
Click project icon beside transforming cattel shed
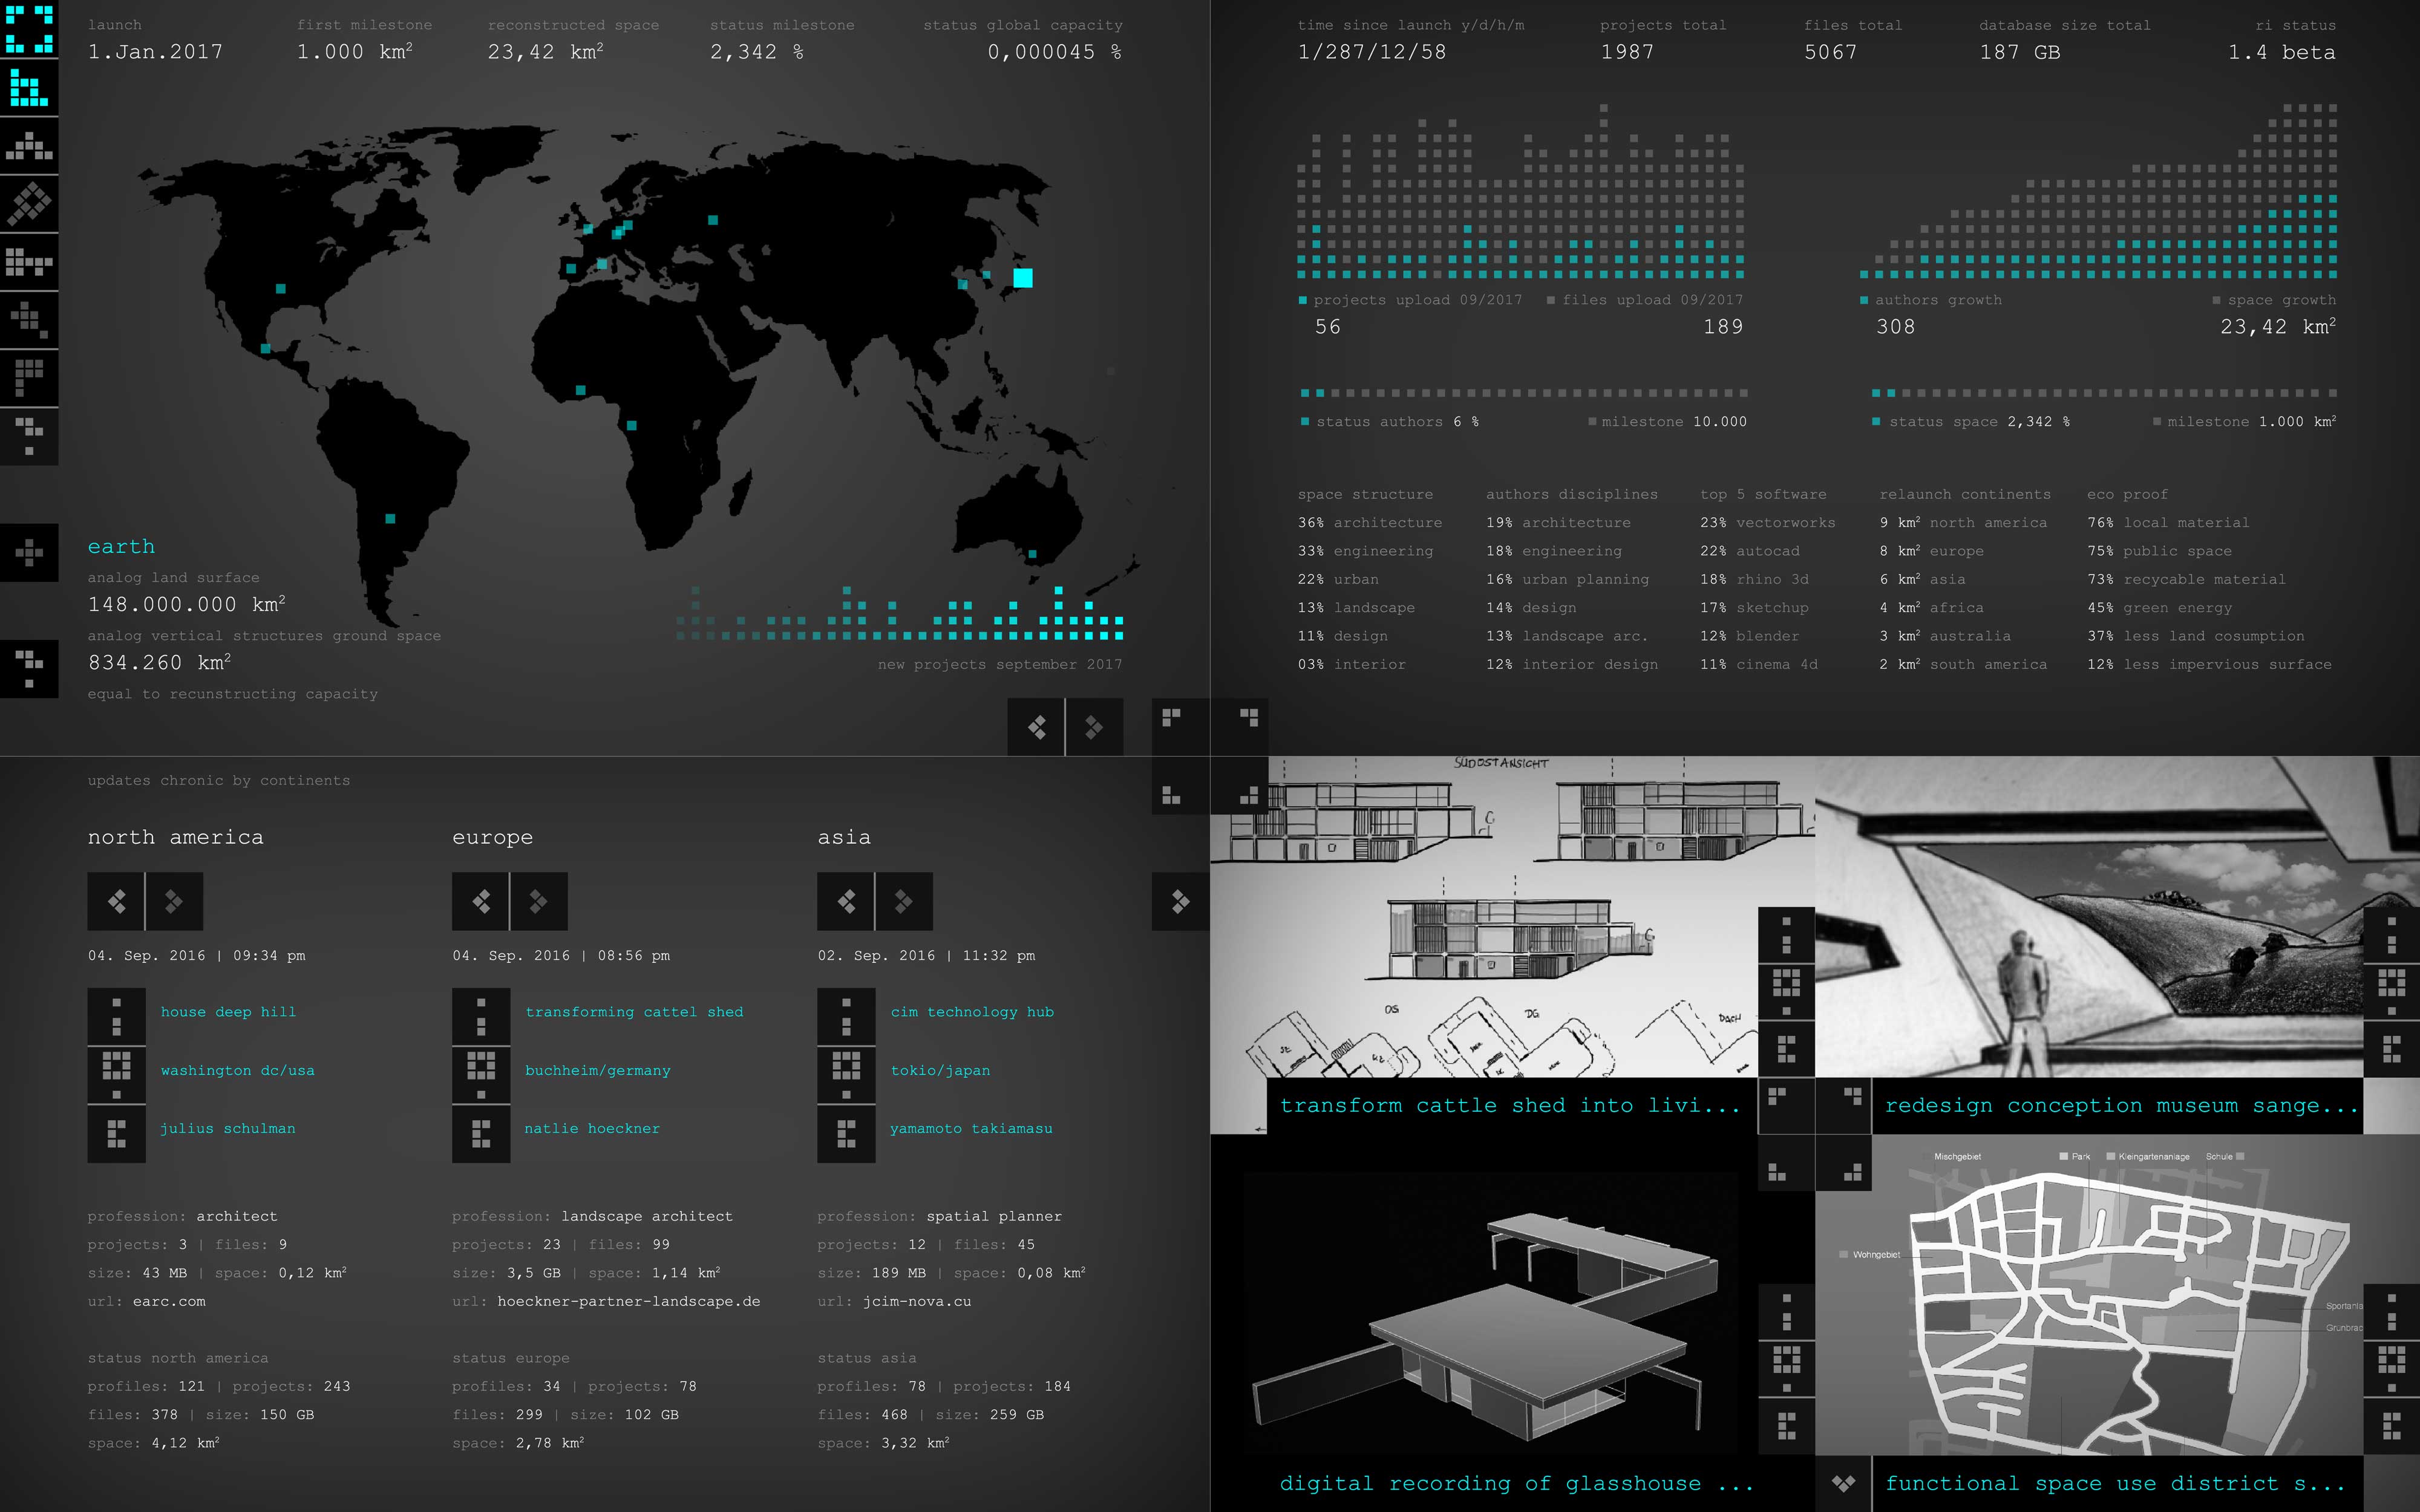tap(481, 1016)
